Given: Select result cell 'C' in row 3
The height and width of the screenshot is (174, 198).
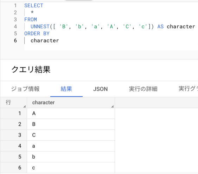Looking at the screenshot, I should click(x=71, y=135).
